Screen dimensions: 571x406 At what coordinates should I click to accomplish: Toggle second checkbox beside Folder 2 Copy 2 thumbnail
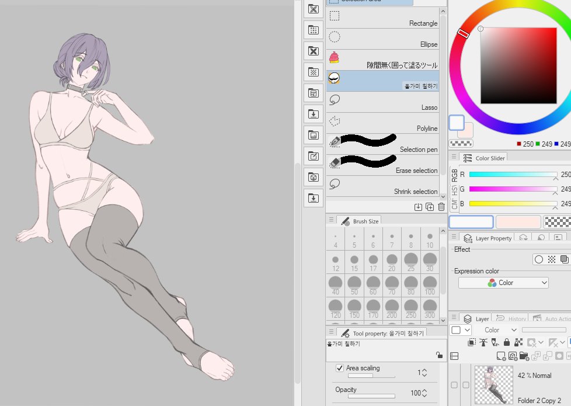[466, 385]
